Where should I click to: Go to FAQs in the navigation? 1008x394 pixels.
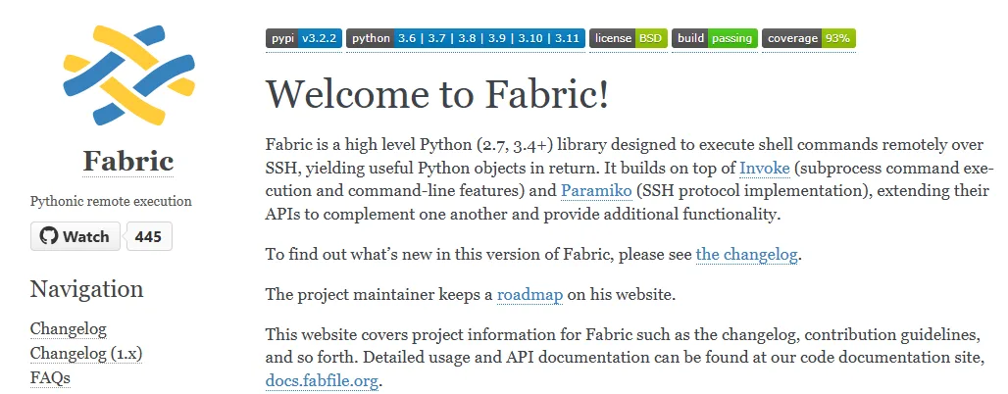[x=50, y=377]
